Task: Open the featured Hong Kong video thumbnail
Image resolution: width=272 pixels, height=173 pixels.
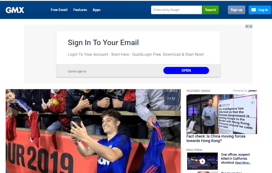Action: (x=222, y=114)
